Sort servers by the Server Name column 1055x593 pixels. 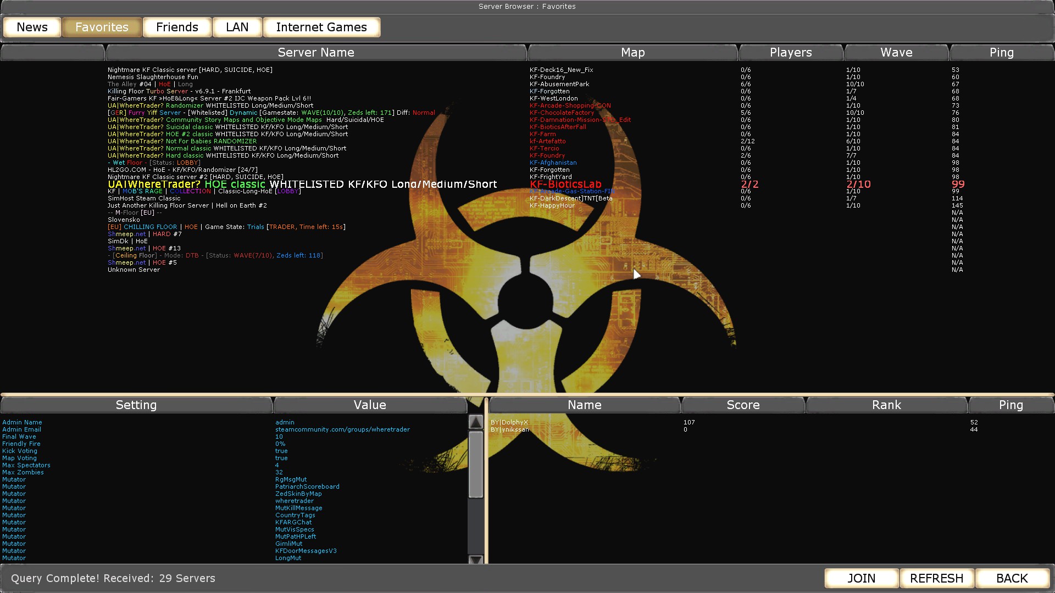coord(316,53)
